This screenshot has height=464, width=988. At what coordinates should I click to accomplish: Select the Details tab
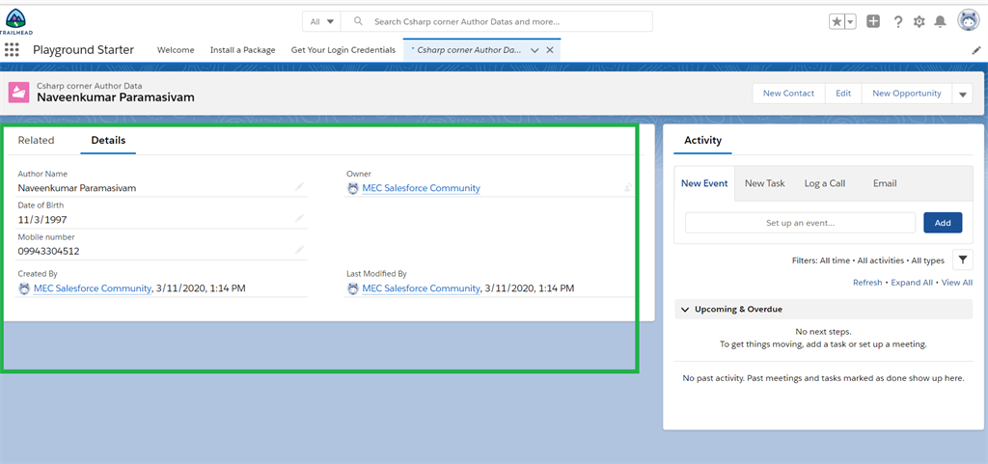pos(108,141)
